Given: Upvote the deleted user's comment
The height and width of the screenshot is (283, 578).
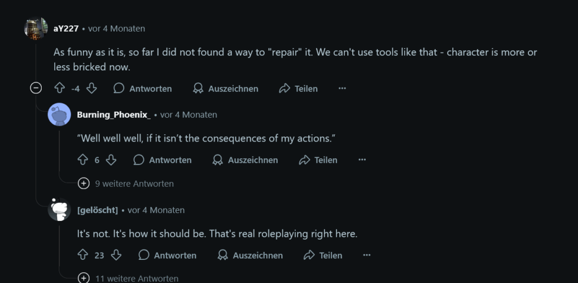Looking at the screenshot, I should pos(83,255).
